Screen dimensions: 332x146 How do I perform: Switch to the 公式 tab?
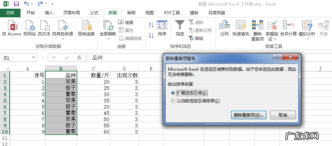coord(94,13)
